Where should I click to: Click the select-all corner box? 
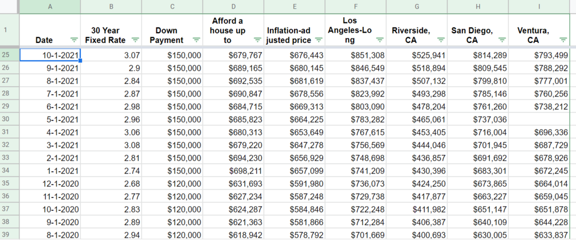tap(10, 6)
